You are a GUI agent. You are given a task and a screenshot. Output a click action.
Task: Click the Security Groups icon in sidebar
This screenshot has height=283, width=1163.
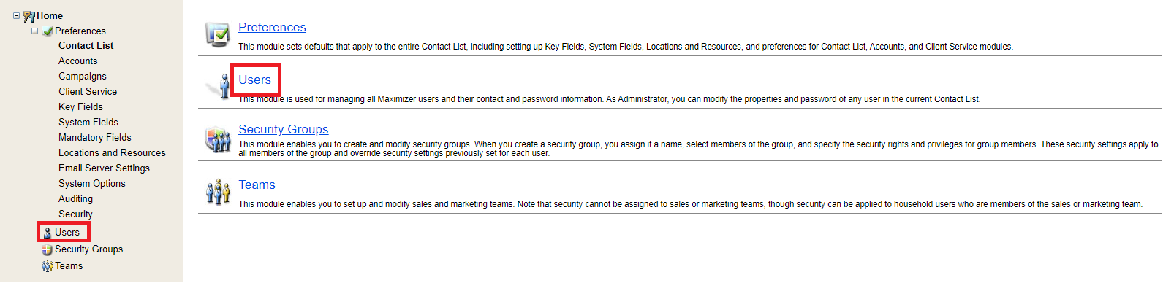48,249
